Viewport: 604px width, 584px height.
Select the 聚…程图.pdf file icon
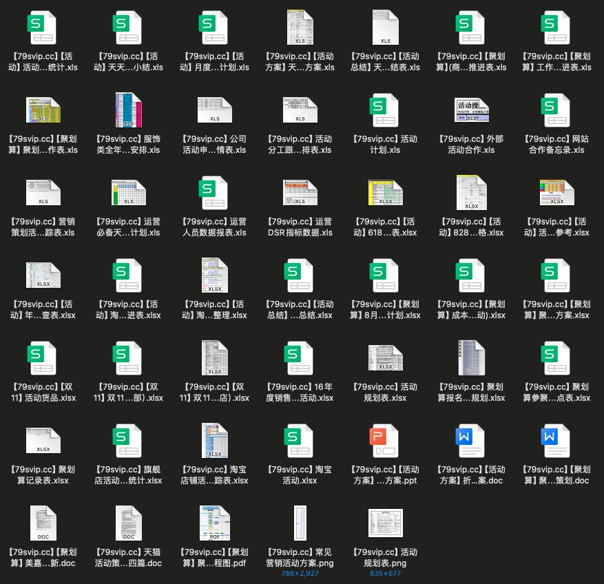click(x=214, y=523)
